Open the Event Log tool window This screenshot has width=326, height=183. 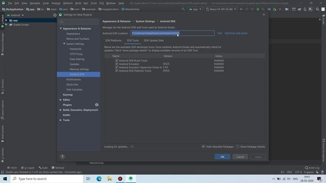click(312, 168)
